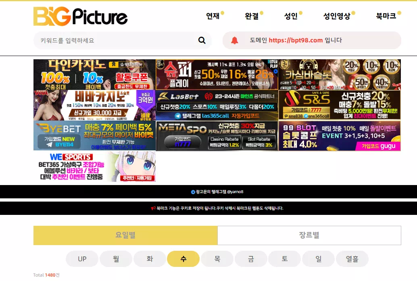Open the WE SPORTS banner ad
Image resolution: width=417 pixels, height=281 pixels.
[x=94, y=167]
